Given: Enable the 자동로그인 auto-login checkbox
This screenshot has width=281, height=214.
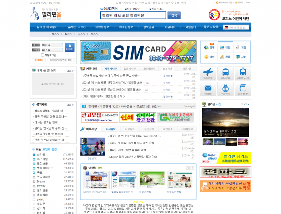Looking at the screenshot, I should coord(42,55).
